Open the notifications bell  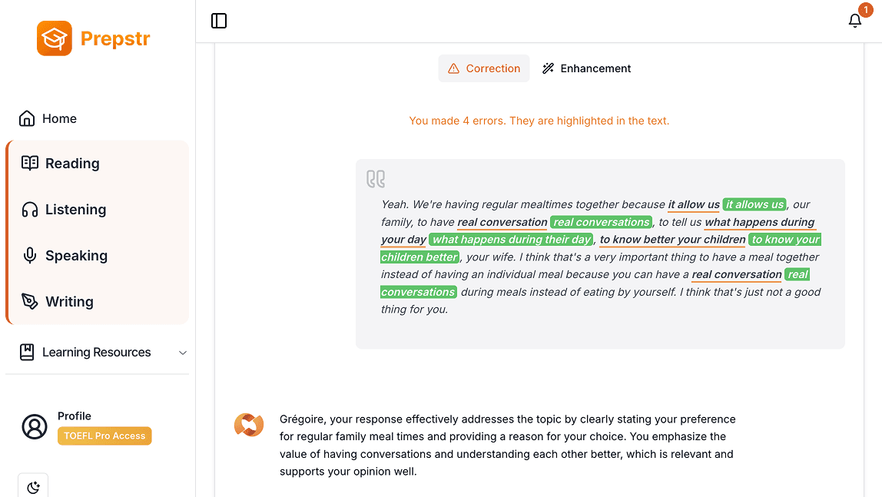855,21
